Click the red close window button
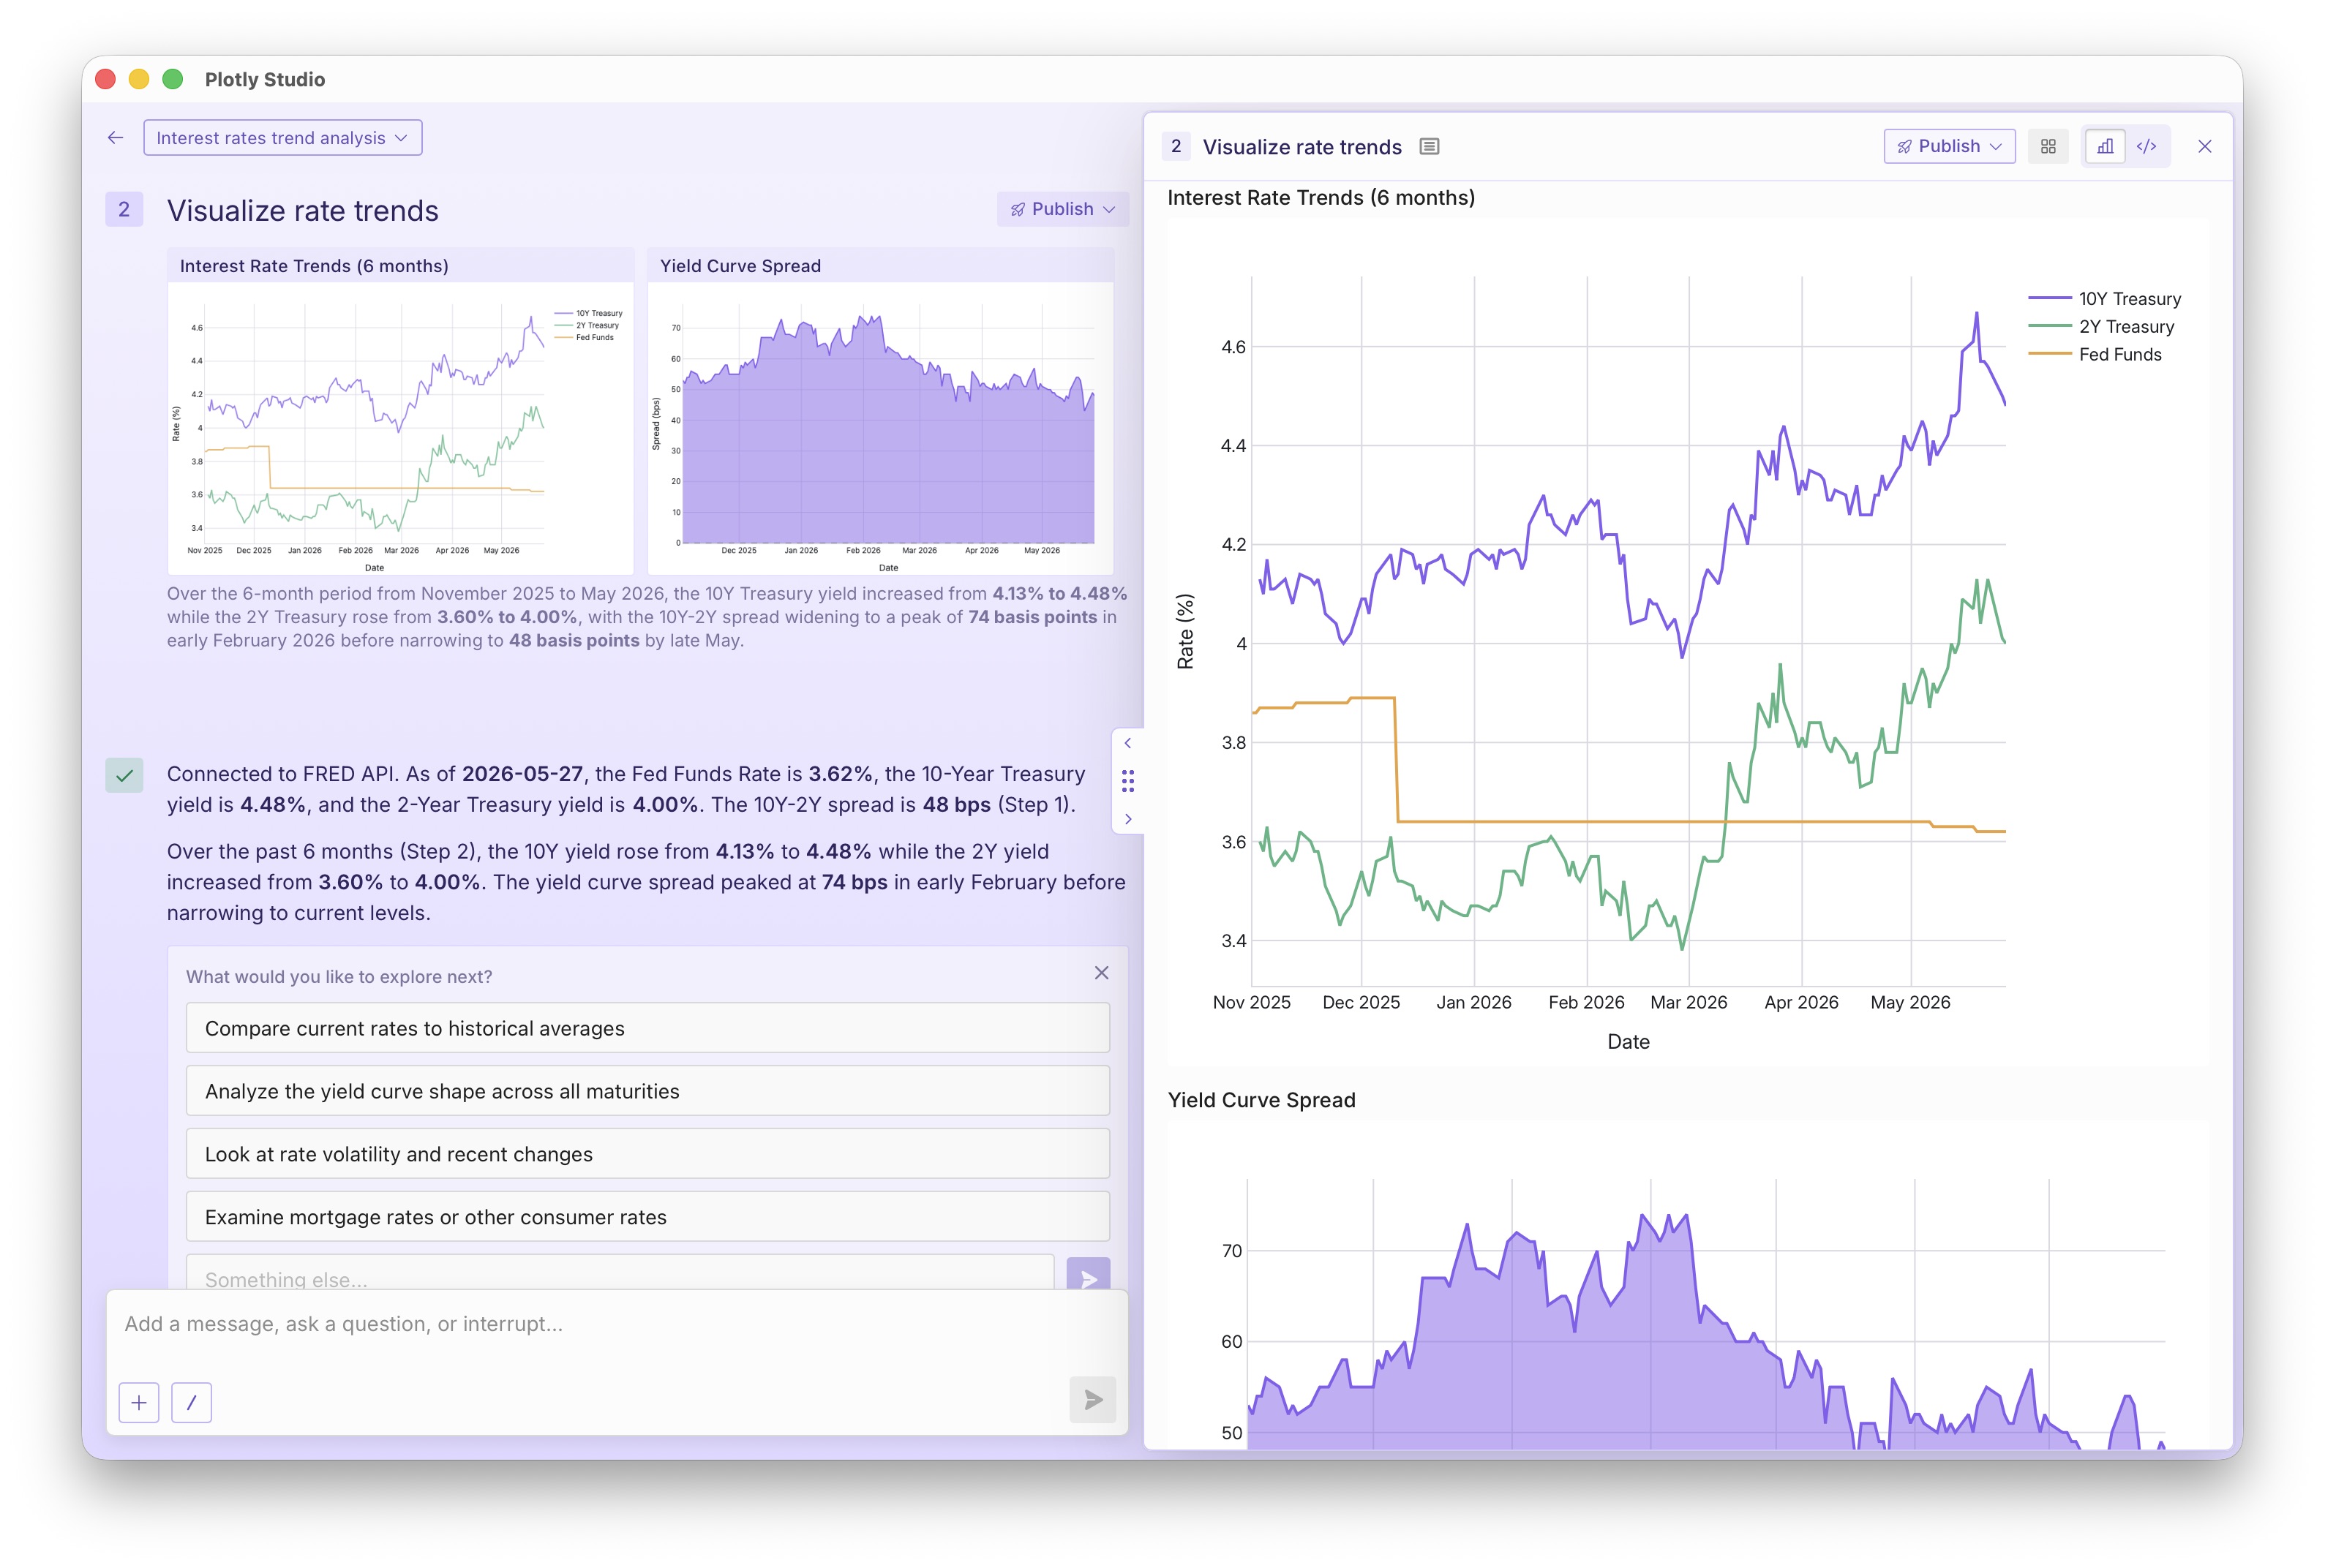2325x1568 pixels. point(106,79)
